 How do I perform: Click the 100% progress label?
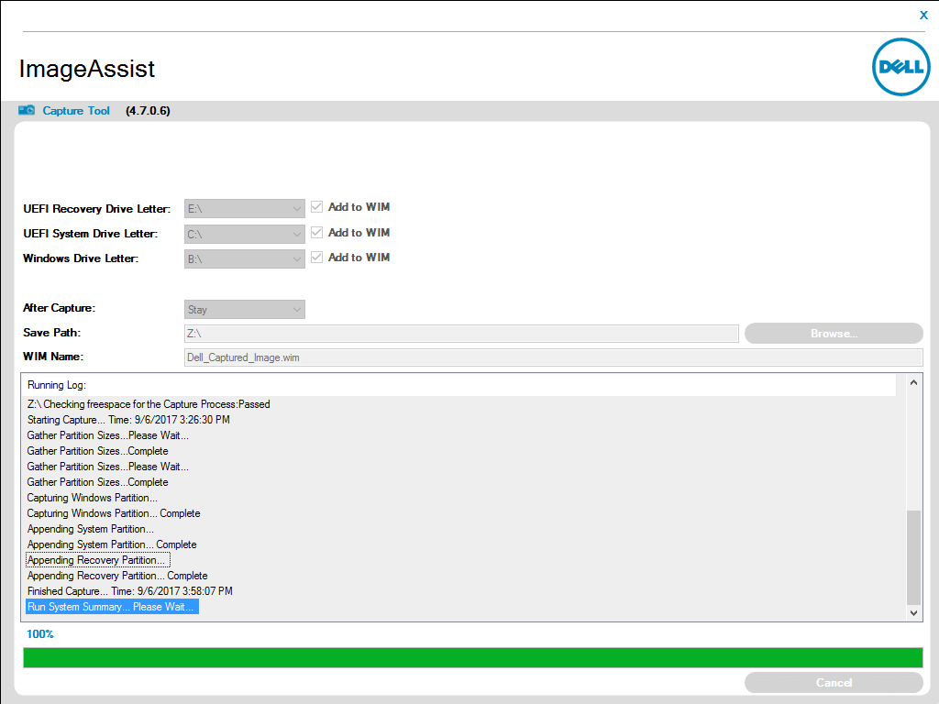40,634
